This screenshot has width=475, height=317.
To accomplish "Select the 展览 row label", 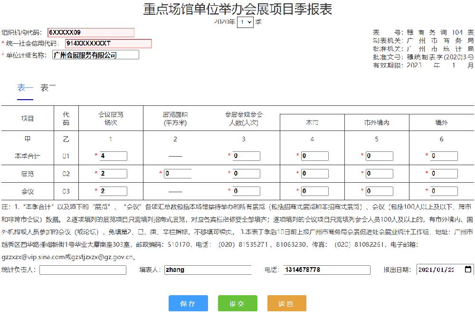I will click(28, 174).
